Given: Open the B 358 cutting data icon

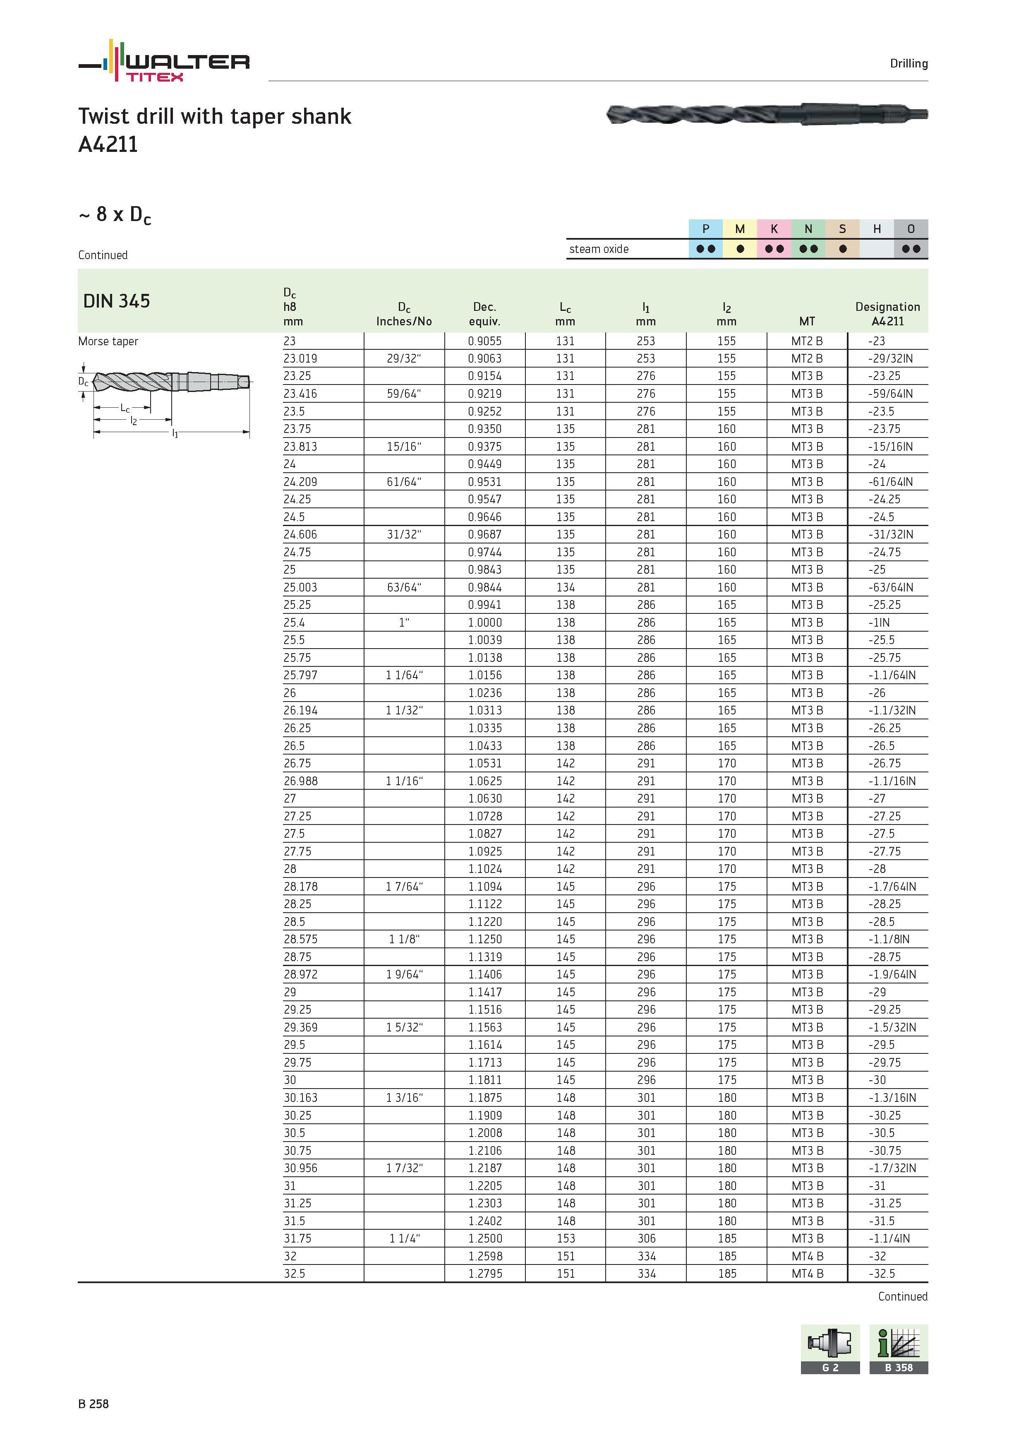Looking at the screenshot, I should coord(898,1349).
